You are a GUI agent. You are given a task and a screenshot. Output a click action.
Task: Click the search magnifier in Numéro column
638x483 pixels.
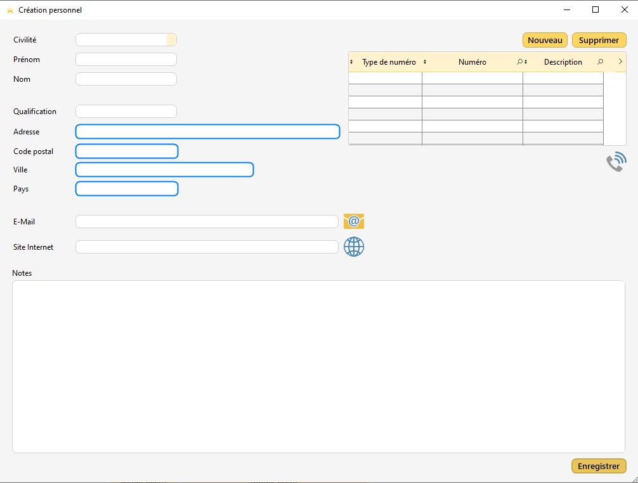[519, 62]
